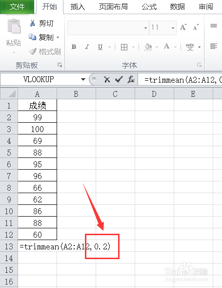Screen dimensions: 222x288
Task: Open font group dialog launcher
Action: pos(199,65)
